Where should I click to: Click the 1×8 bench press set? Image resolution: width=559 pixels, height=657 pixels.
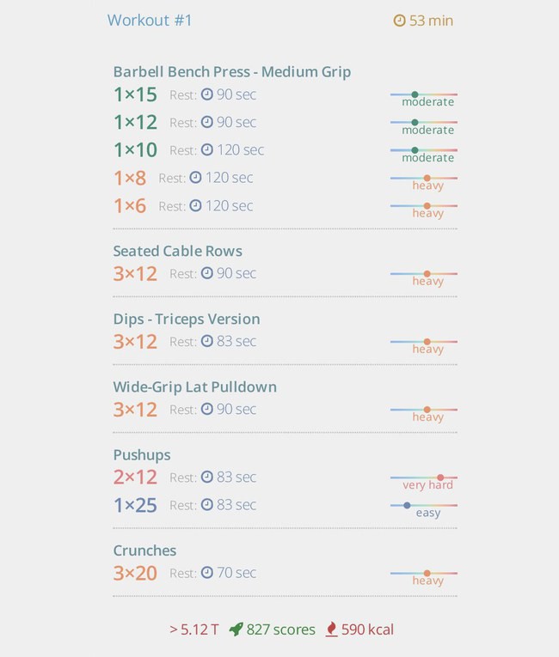130,178
